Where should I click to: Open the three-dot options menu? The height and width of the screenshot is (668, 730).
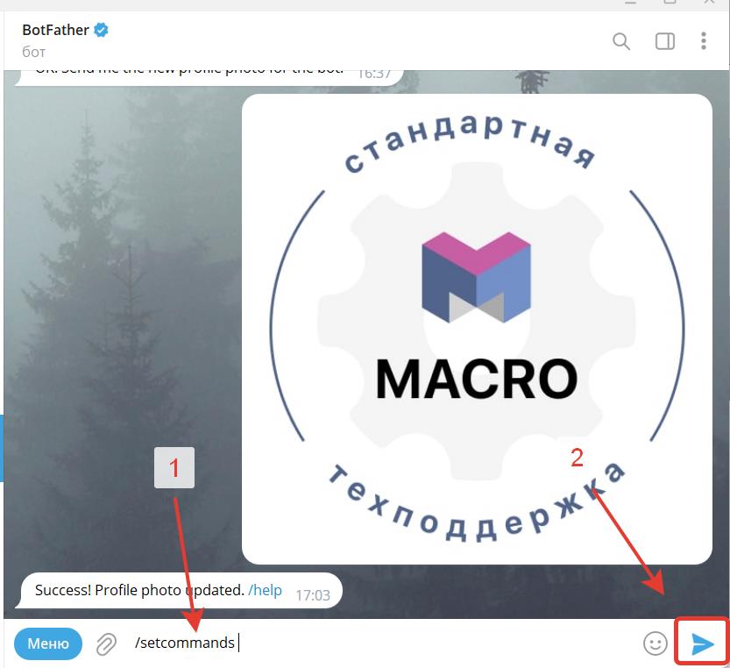click(704, 41)
